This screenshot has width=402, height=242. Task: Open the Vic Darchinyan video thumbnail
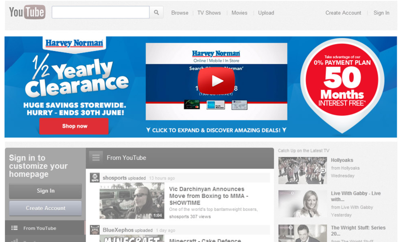(132, 201)
